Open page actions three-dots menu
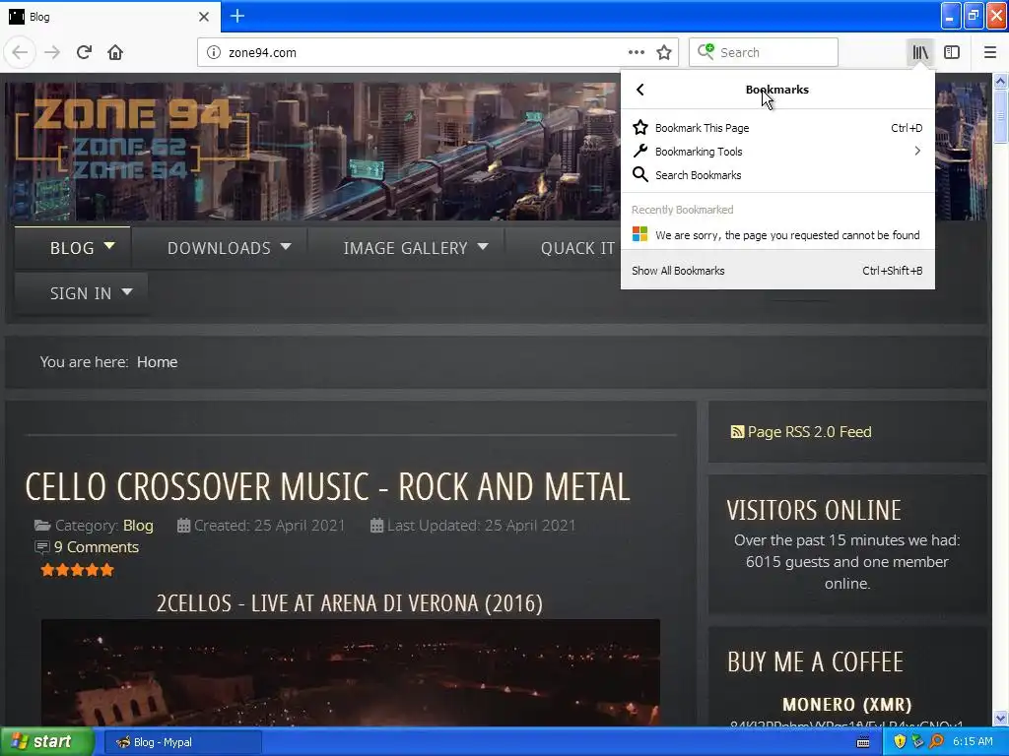 point(637,53)
